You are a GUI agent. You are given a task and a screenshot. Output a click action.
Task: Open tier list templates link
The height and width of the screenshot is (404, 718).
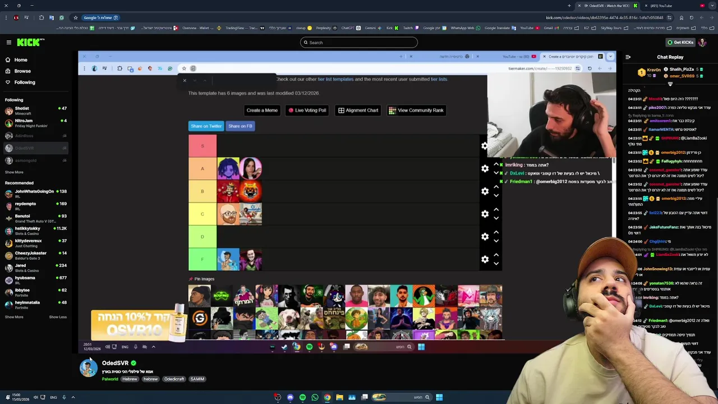click(x=335, y=79)
